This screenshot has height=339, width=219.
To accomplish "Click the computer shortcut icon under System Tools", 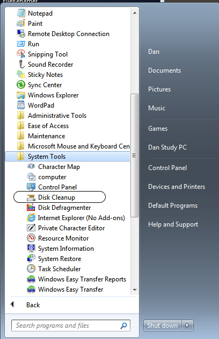I will click(x=31, y=177).
